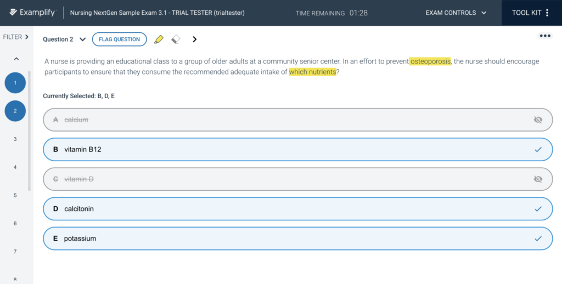Open the Exam Controls dropdown
Image resolution: width=562 pixels, height=284 pixels.
tap(456, 13)
